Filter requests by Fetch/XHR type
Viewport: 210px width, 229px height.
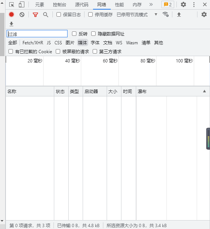click(x=33, y=43)
